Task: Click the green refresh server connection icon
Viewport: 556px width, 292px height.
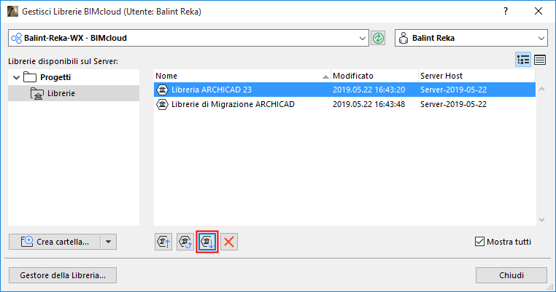Action: (x=378, y=38)
